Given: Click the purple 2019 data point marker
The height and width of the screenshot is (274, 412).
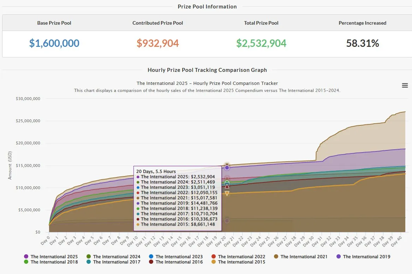Looking at the screenshot, I should point(227,168).
